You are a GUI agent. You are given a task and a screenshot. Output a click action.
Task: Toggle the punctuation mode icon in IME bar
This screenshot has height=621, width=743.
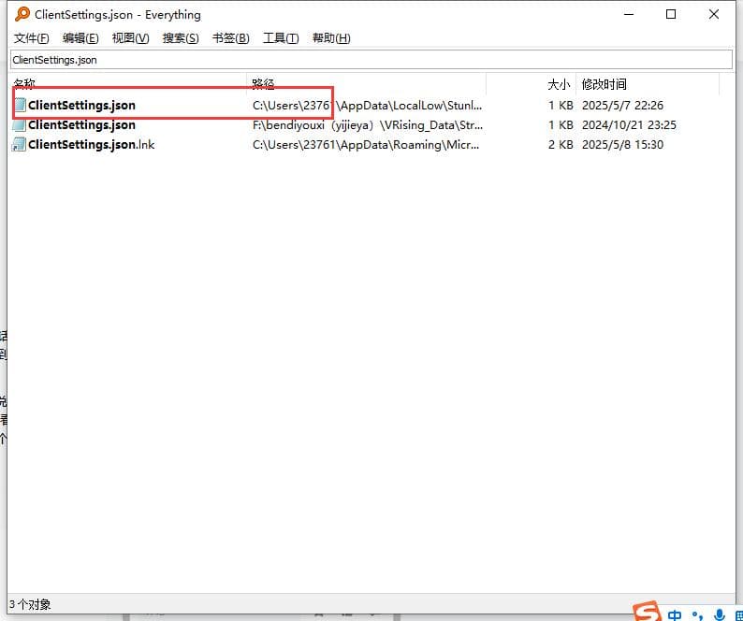(x=697, y=615)
